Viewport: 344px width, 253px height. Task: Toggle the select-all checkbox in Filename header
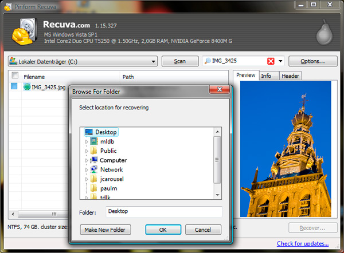(x=15, y=76)
